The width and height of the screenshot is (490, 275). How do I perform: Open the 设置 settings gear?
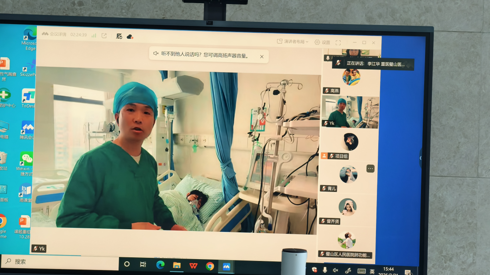322,42
